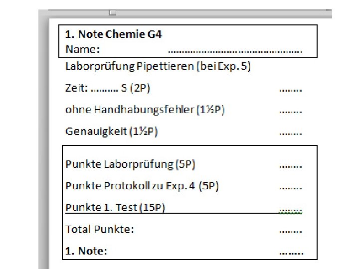Click the 'Total Punkte:' text
This screenshot has width=359, height=269.
pos(100,230)
